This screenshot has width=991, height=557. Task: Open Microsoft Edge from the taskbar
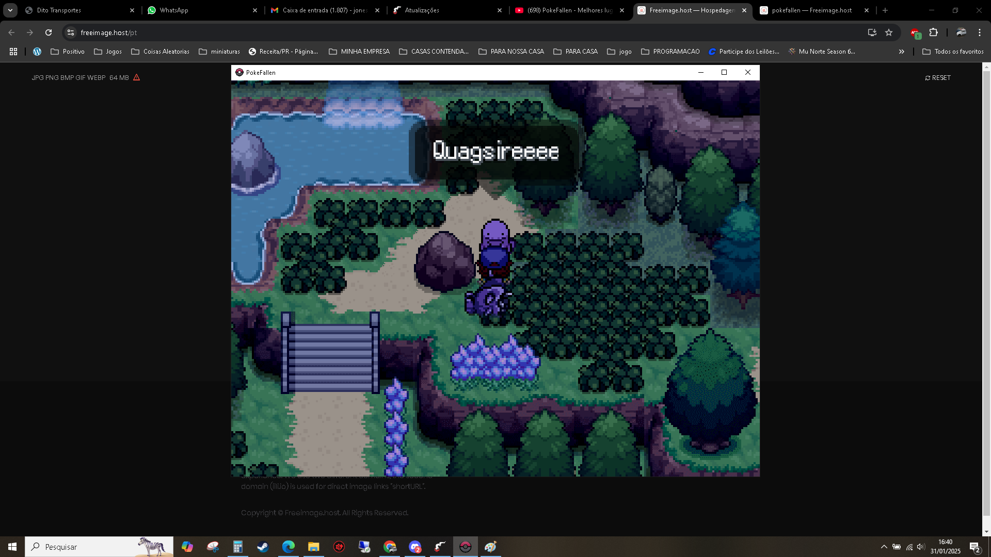[289, 547]
